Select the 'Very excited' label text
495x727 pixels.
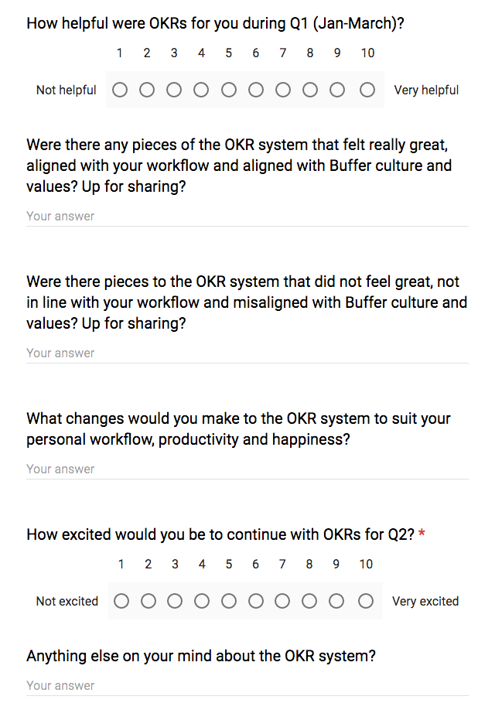[425, 601]
